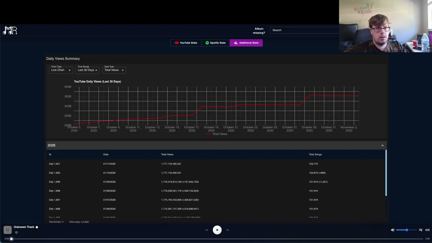The width and height of the screenshot is (432, 243).
Task: Select the Day 1,899 cell
Action: [54, 182]
